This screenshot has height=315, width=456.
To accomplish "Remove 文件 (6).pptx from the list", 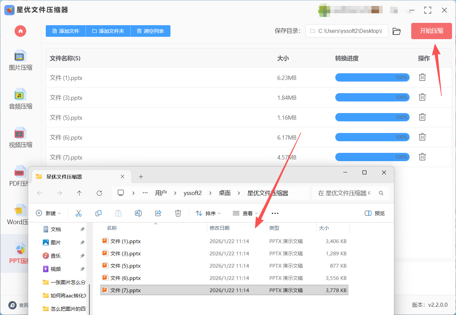I will click(x=422, y=137).
